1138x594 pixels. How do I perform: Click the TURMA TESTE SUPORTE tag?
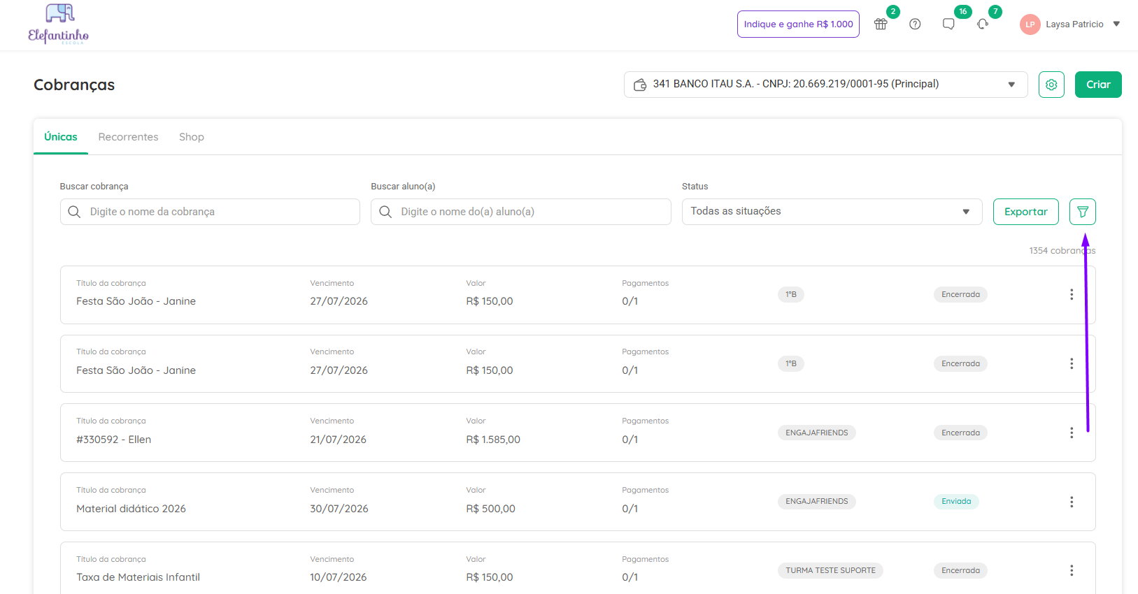point(831,570)
